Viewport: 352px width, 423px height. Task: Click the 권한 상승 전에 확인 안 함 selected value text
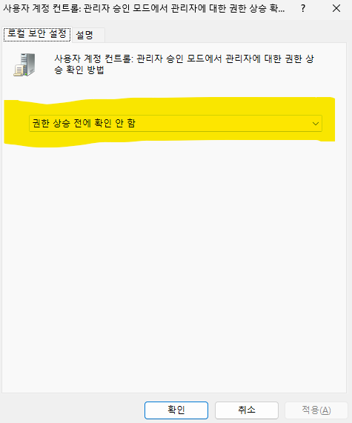[84, 123]
